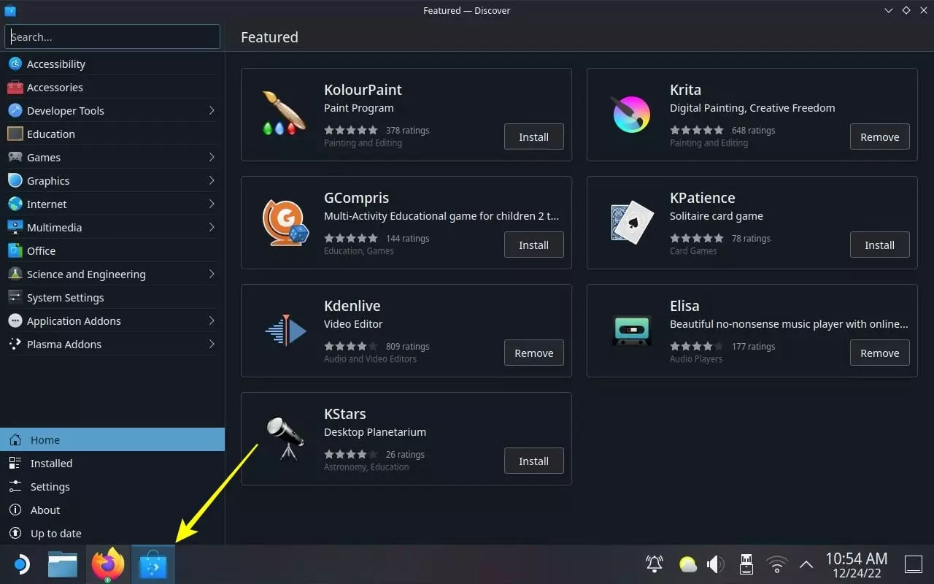Open Discover Settings from the sidebar
934x584 pixels.
click(50, 486)
